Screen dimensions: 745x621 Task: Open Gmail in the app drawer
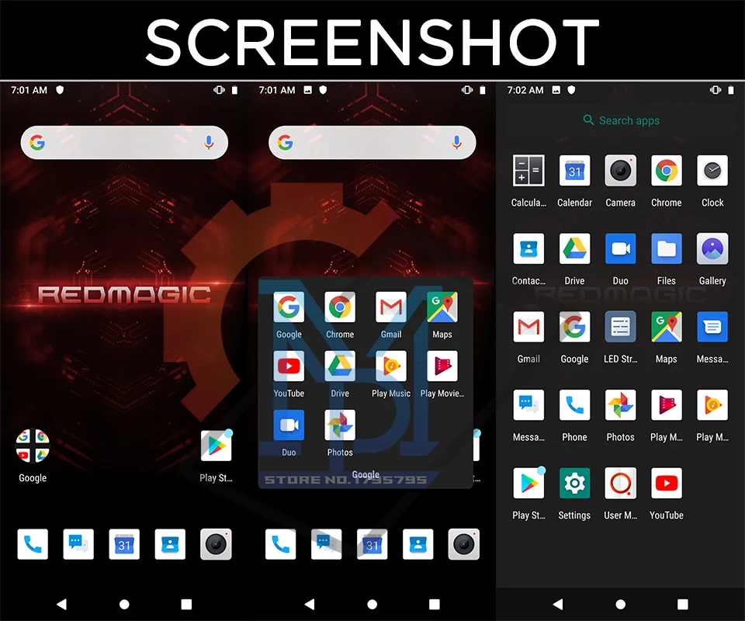click(x=528, y=327)
